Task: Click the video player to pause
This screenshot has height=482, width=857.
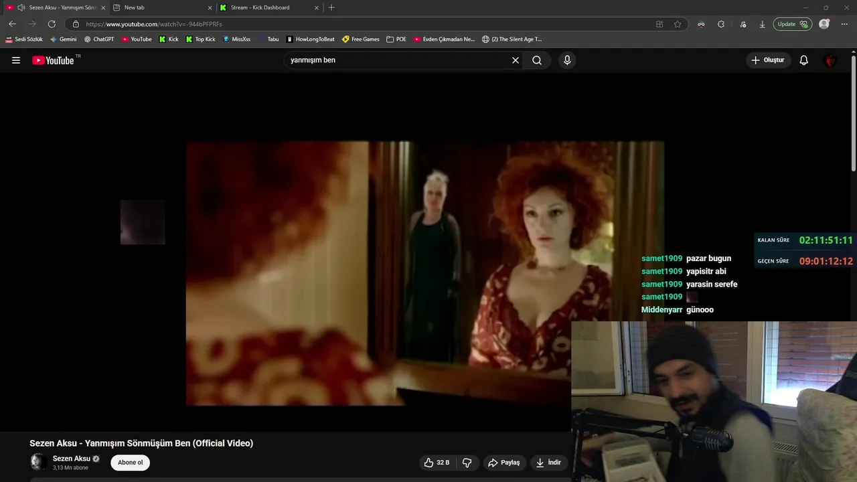Action: 425,273
